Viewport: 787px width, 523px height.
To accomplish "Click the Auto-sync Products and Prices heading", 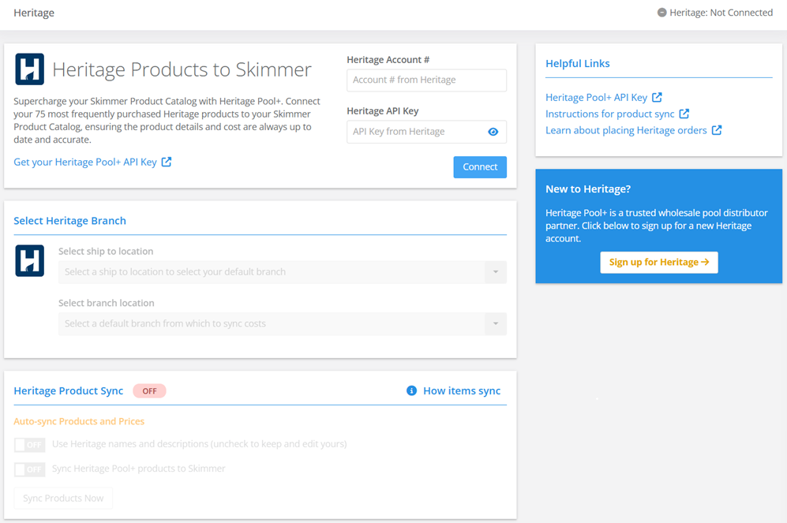I will (79, 421).
